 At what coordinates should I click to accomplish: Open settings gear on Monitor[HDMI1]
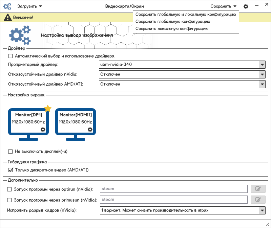pyautogui.click(x=90, y=130)
